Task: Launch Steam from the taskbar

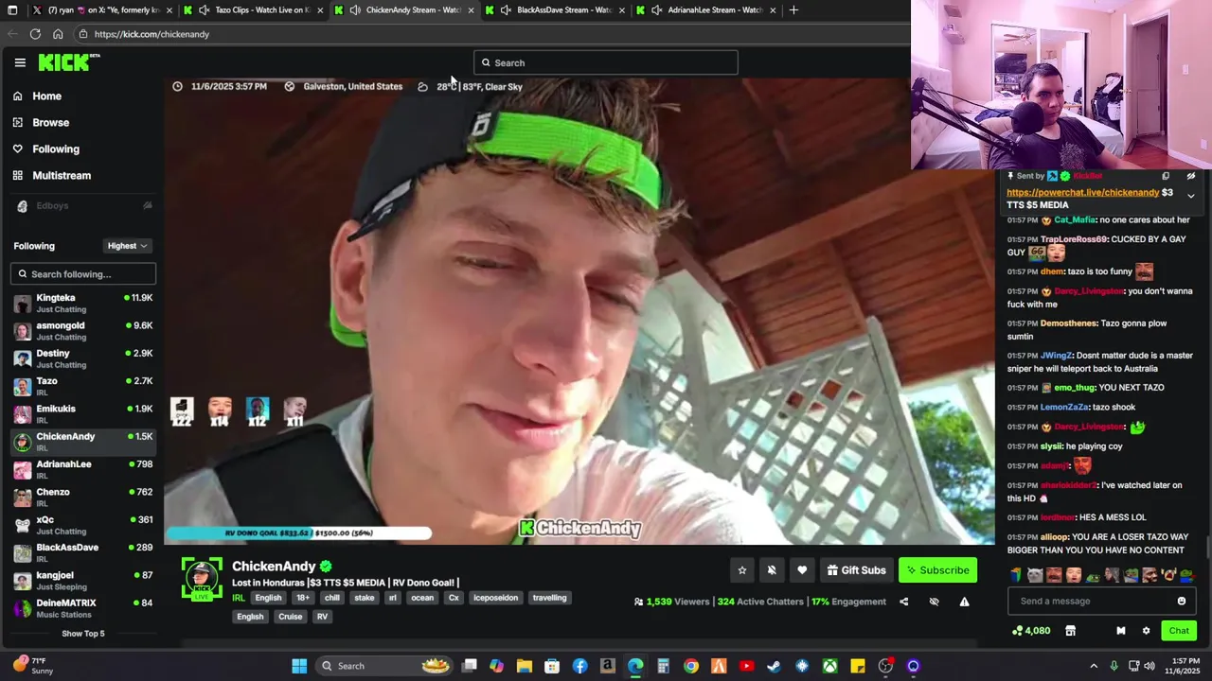Action: (x=774, y=666)
